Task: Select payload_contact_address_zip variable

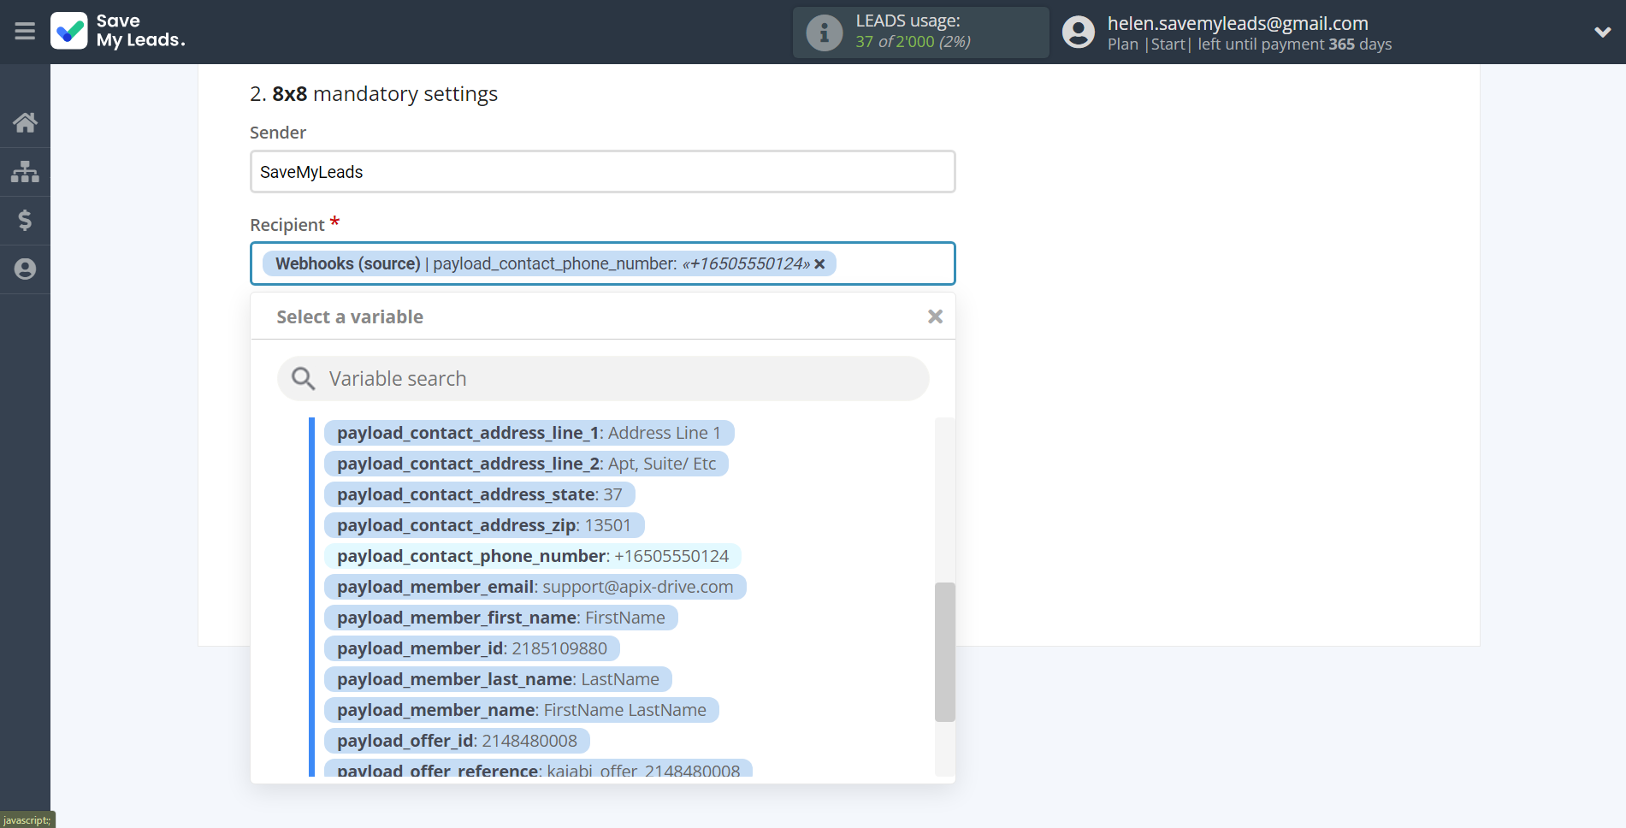Action: [x=483, y=525]
